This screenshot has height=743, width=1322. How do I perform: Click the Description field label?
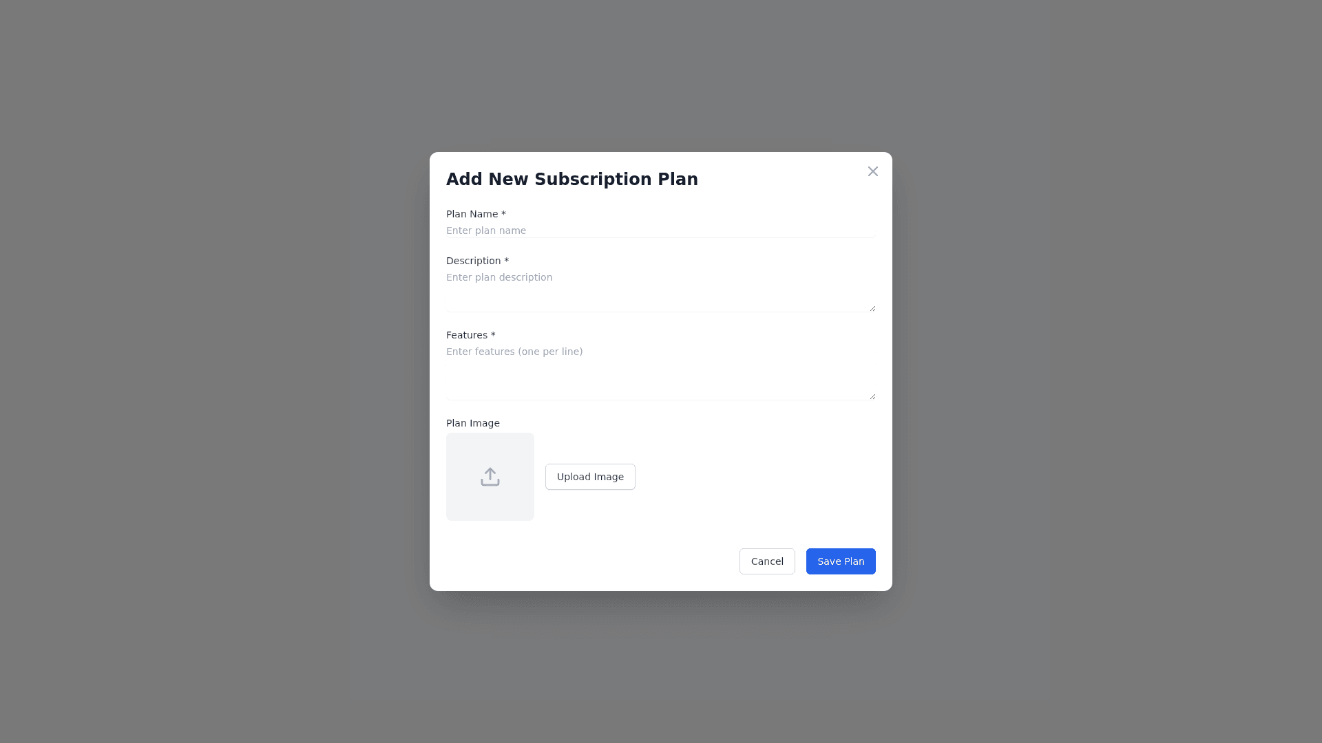pos(473,261)
